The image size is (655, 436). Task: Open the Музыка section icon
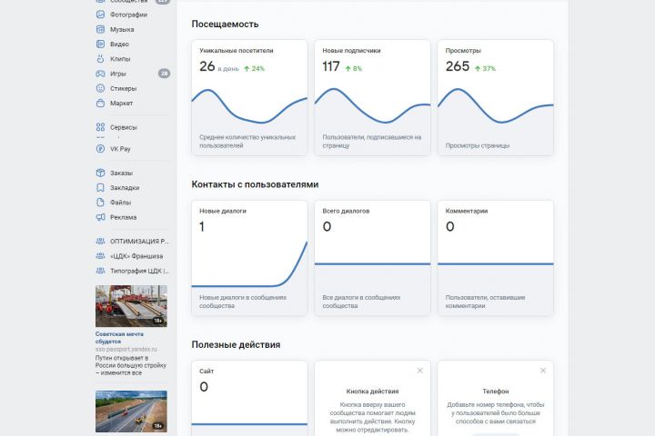101,29
